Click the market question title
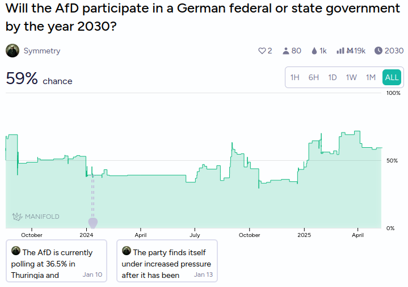 pyautogui.click(x=203, y=17)
